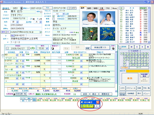Click the 新規伝票入力 button
Image resolution: width=154 pixels, height=115 pixels.
click(100, 48)
